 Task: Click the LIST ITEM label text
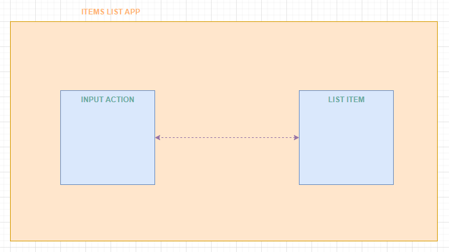pos(346,100)
